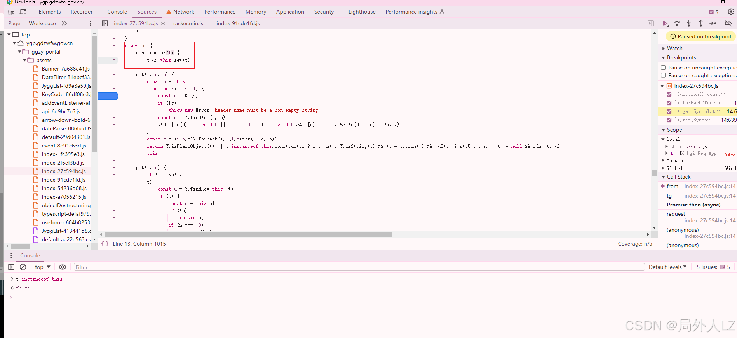Switch to the Console panel tab

tap(117, 12)
